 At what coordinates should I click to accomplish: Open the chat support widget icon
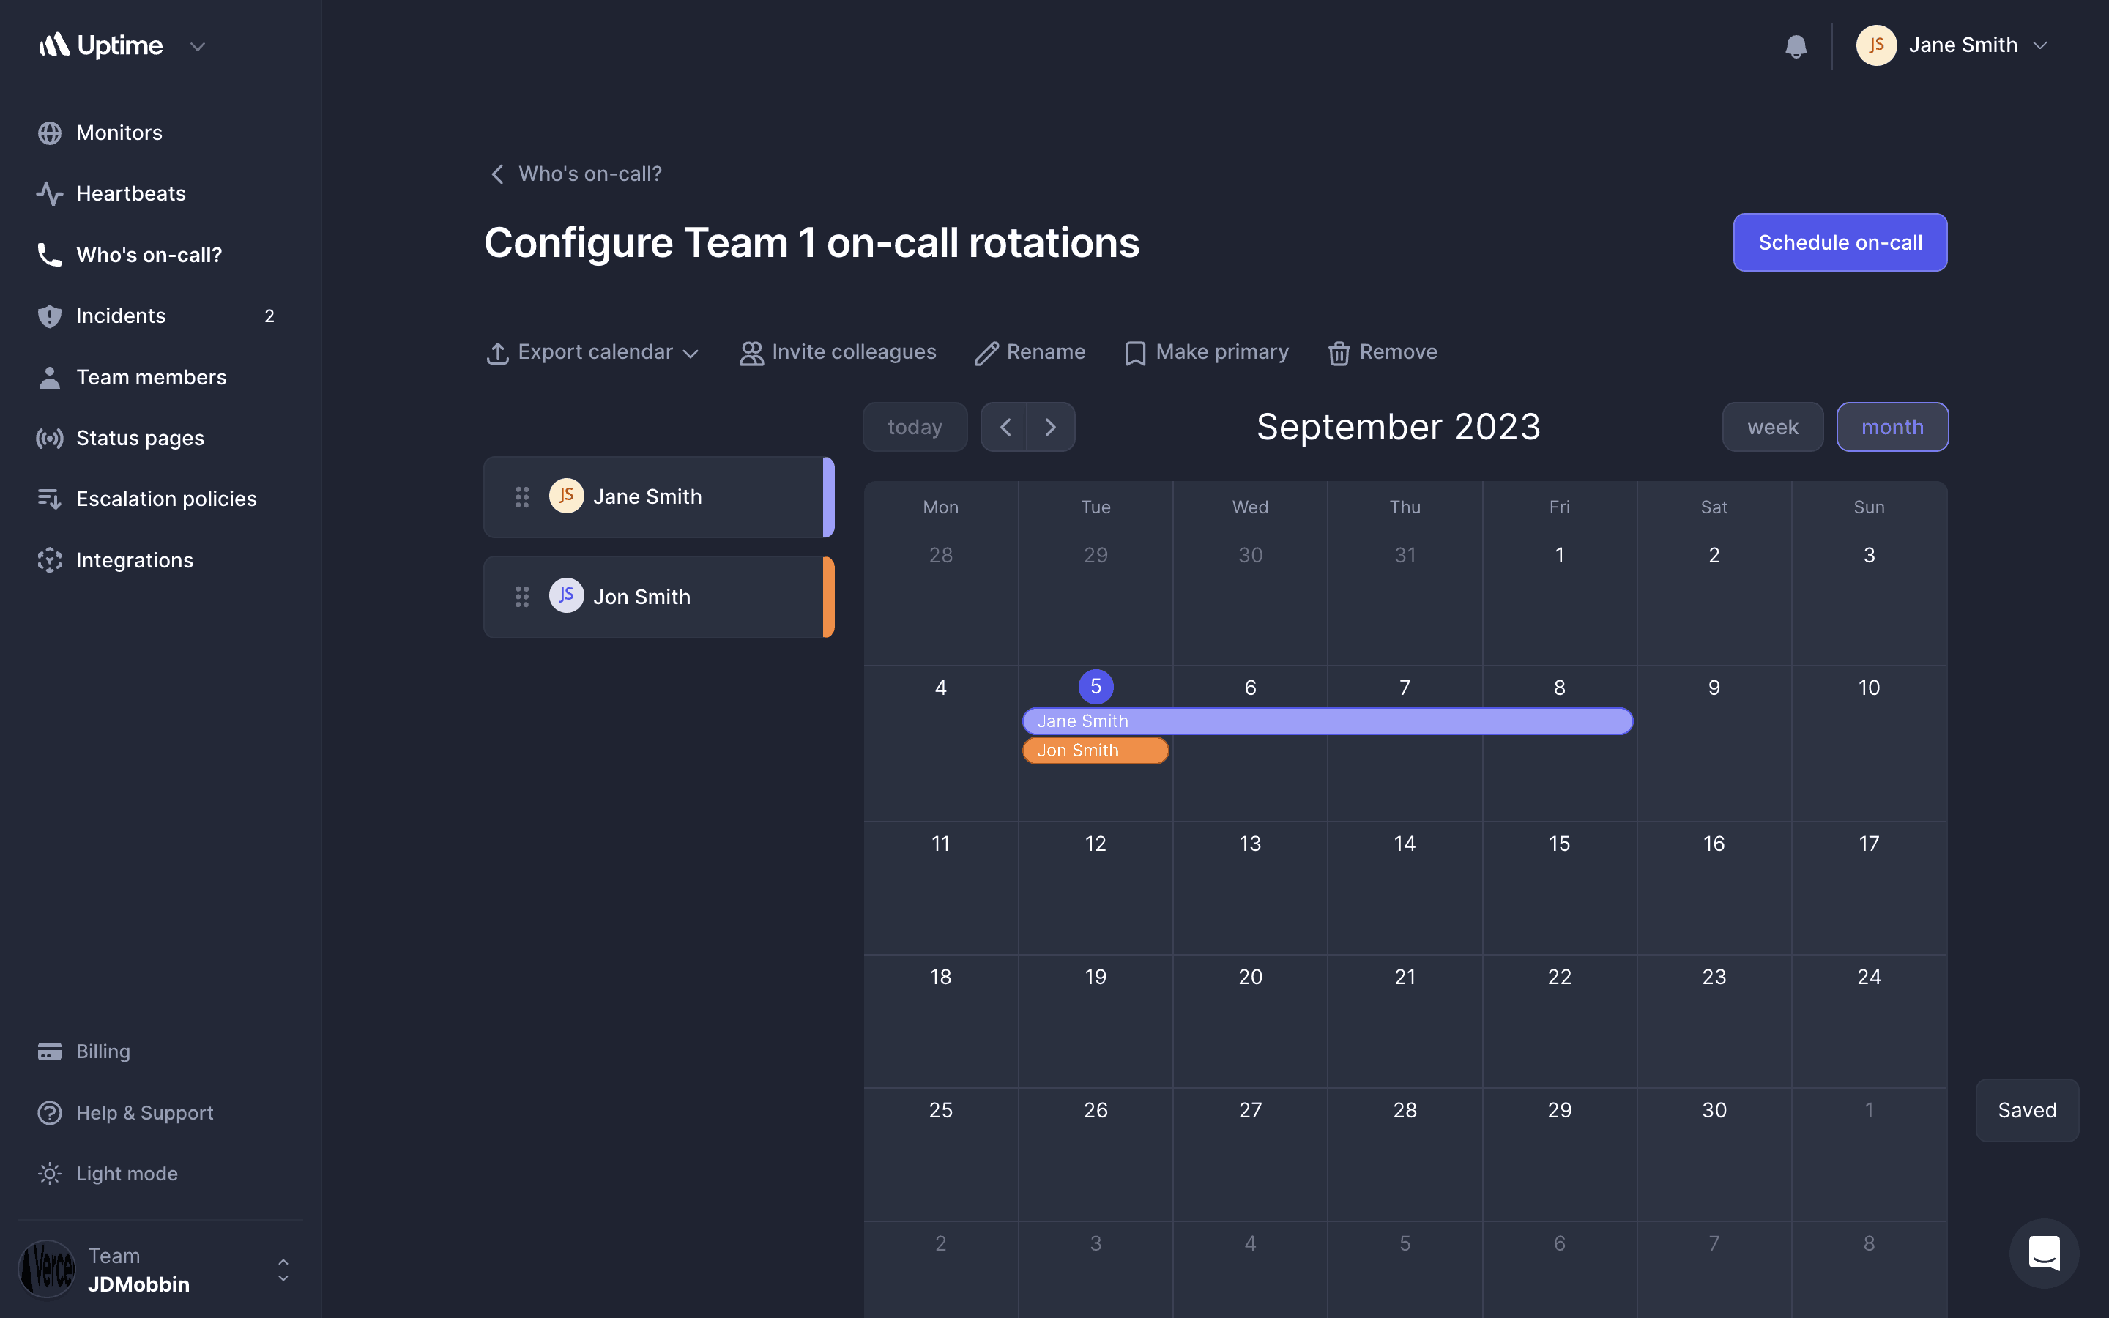[x=2044, y=1253]
